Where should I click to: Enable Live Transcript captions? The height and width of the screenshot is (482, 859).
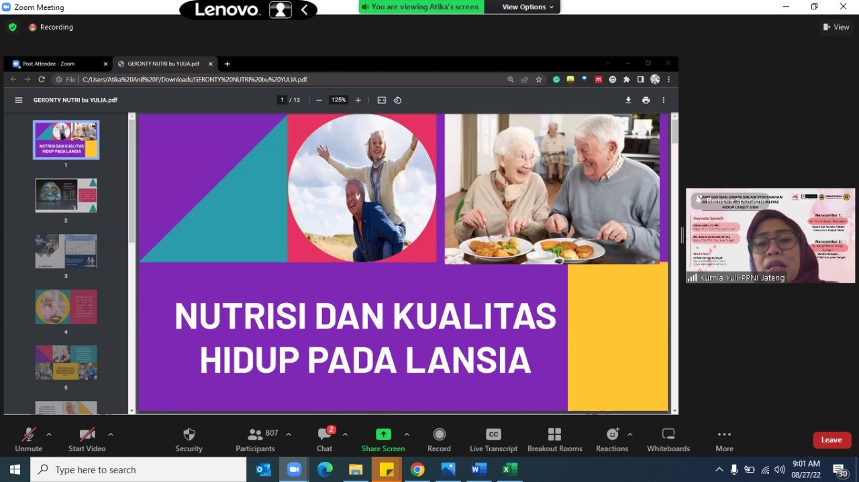[x=493, y=439]
